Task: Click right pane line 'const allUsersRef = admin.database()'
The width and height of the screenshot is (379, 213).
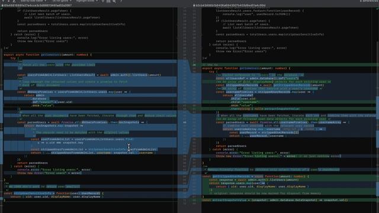Action: point(257,79)
